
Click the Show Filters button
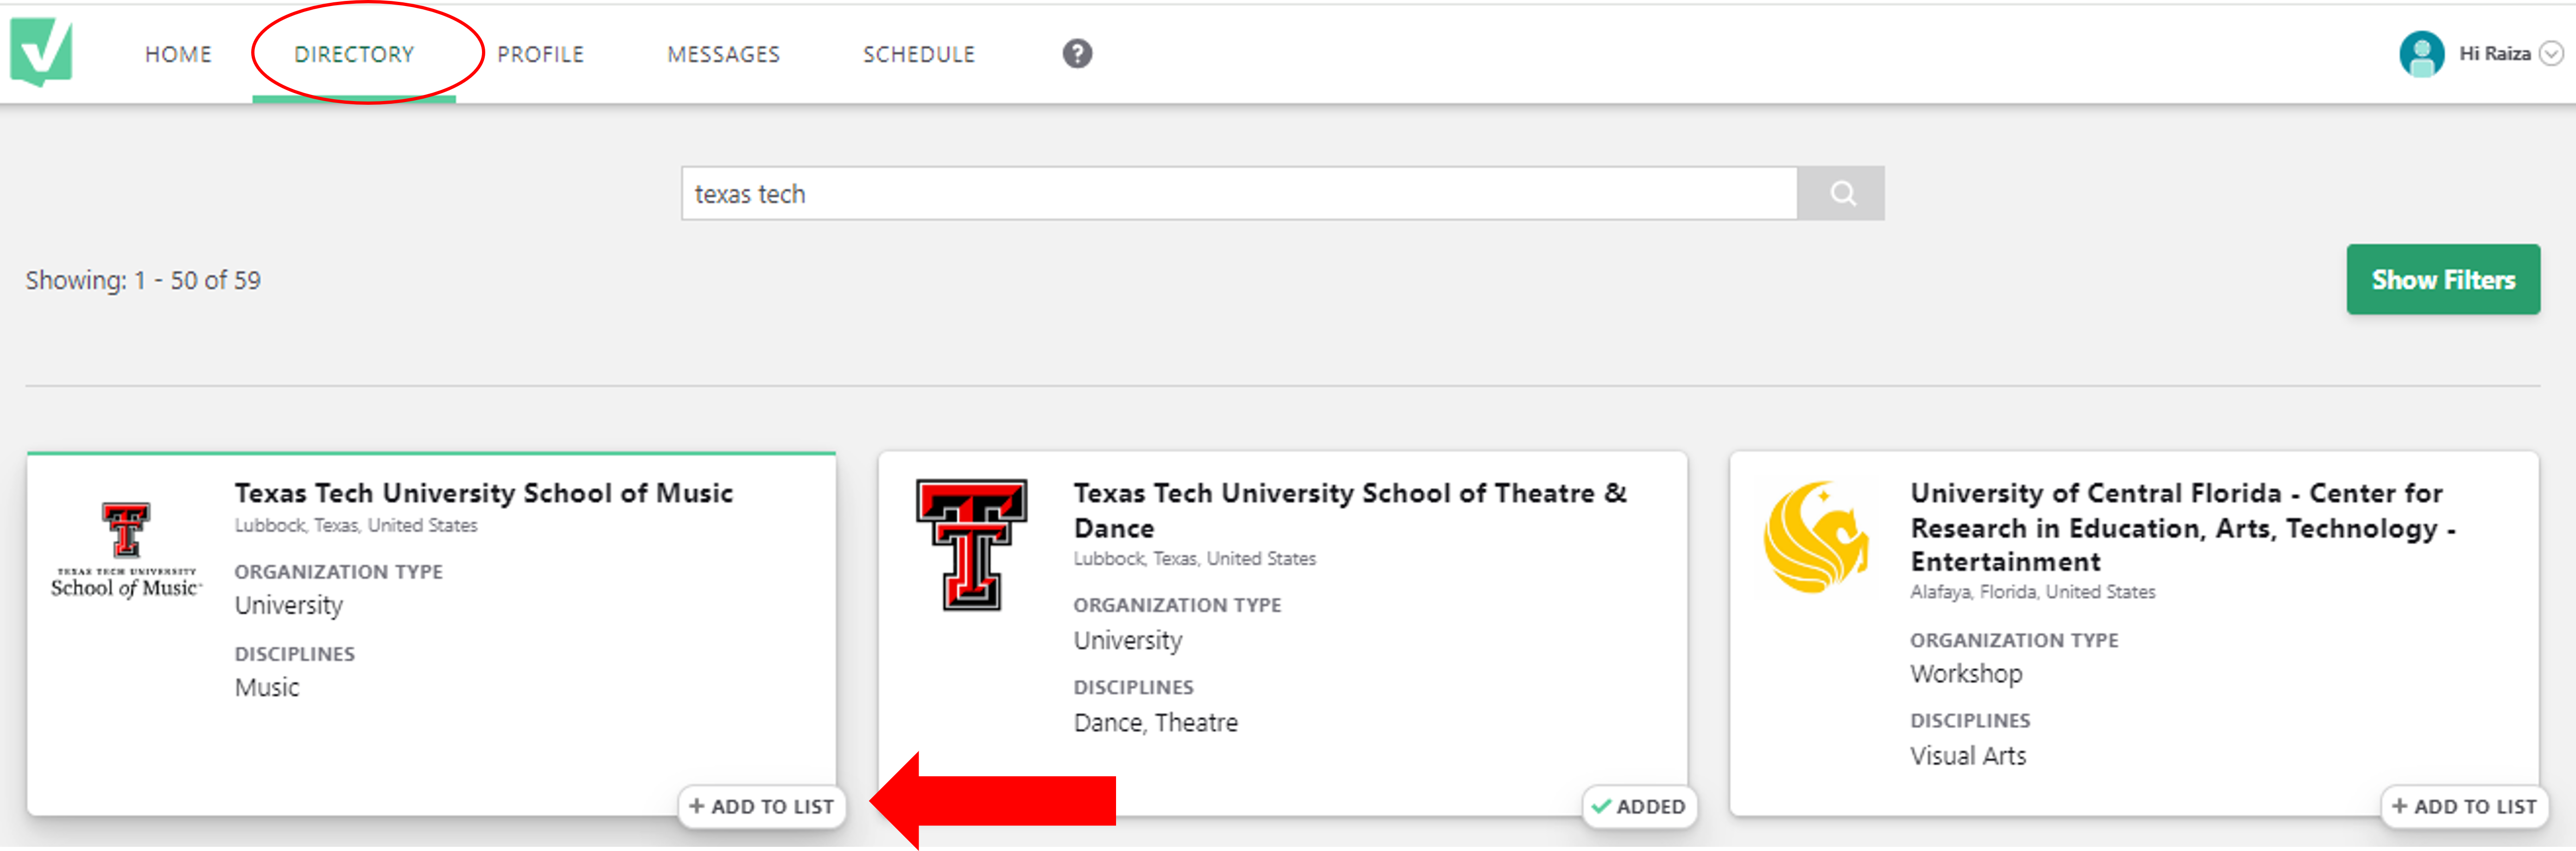coord(2442,280)
